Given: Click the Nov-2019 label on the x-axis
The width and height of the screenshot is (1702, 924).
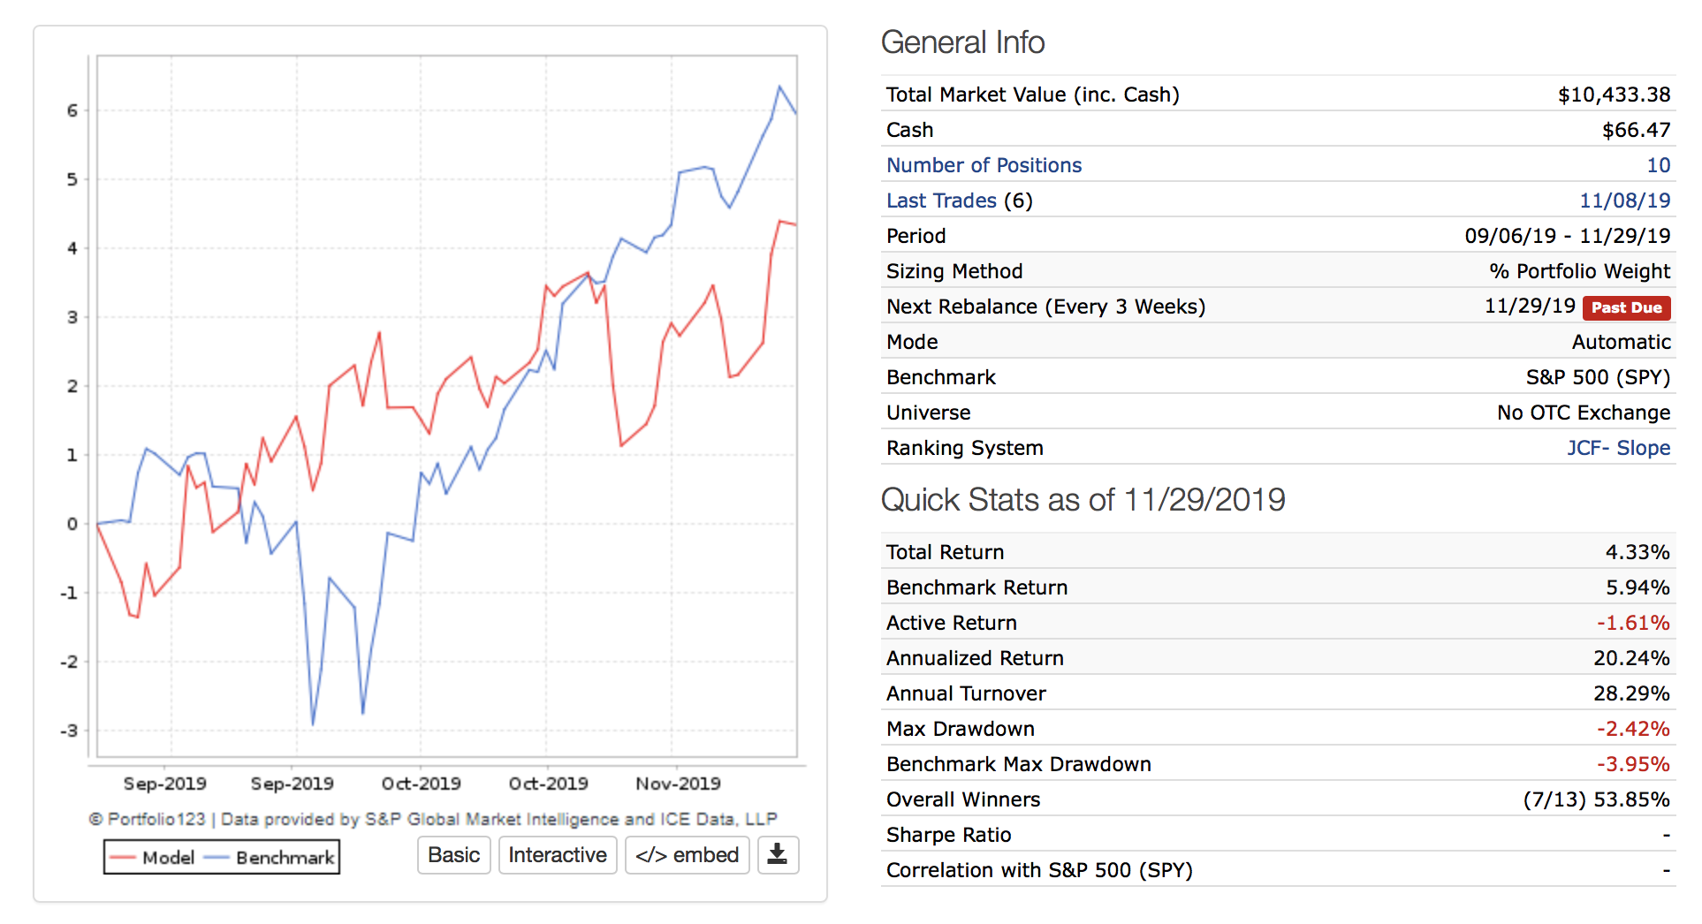Looking at the screenshot, I should 678,784.
